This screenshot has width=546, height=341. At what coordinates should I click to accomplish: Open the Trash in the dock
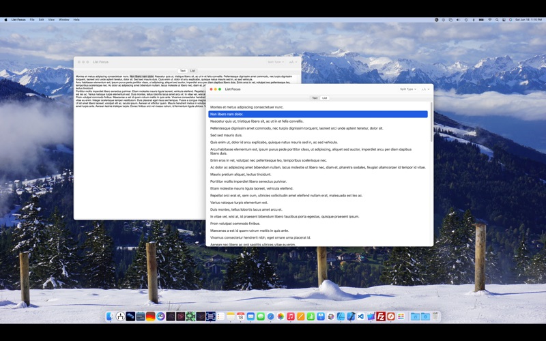pos(435,316)
